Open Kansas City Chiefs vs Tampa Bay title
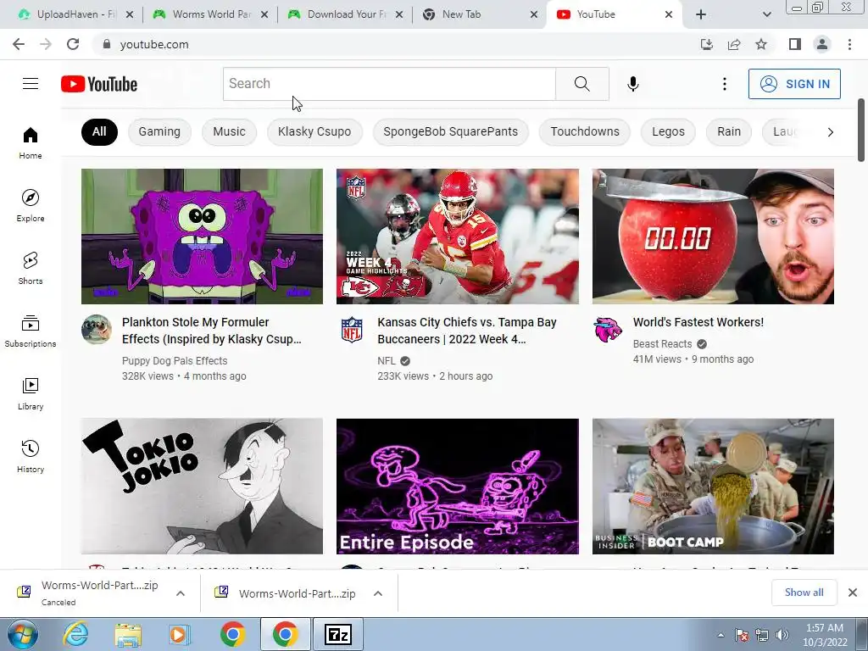Screen dimensions: 868x651 [x=467, y=331]
